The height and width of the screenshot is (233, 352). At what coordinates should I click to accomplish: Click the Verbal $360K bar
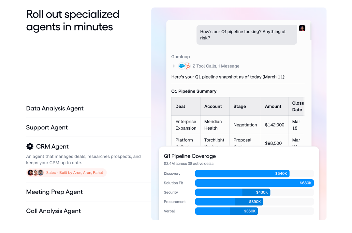point(226,211)
